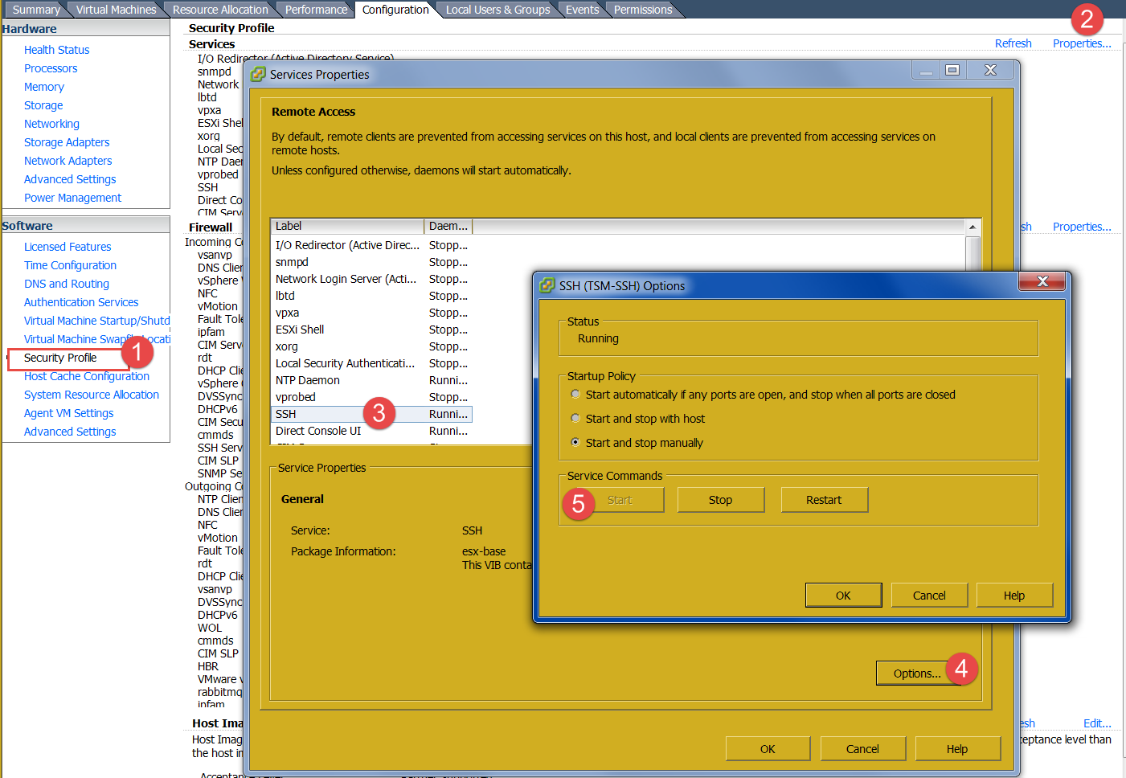
Task: Open Power Management page
Action: pyautogui.click(x=72, y=198)
